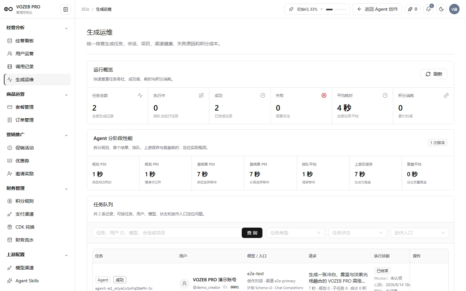Screen dimensions: 466x291
Task: Click 平均耗时 clock icon
Action: coord(385,95)
